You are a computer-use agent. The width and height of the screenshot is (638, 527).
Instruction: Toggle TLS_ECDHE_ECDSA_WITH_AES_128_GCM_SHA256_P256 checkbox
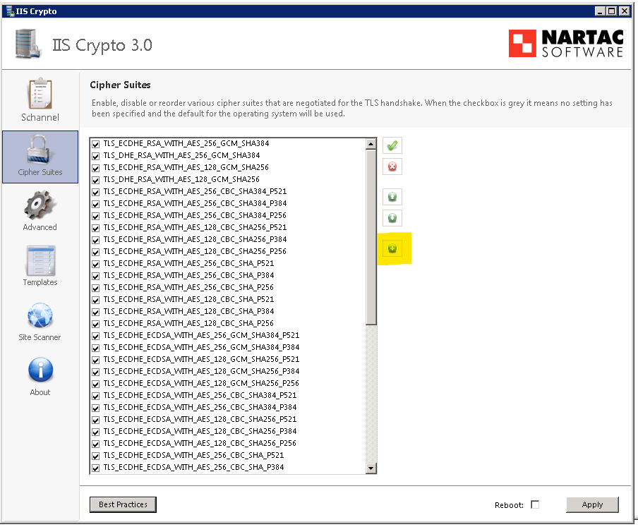pos(95,384)
